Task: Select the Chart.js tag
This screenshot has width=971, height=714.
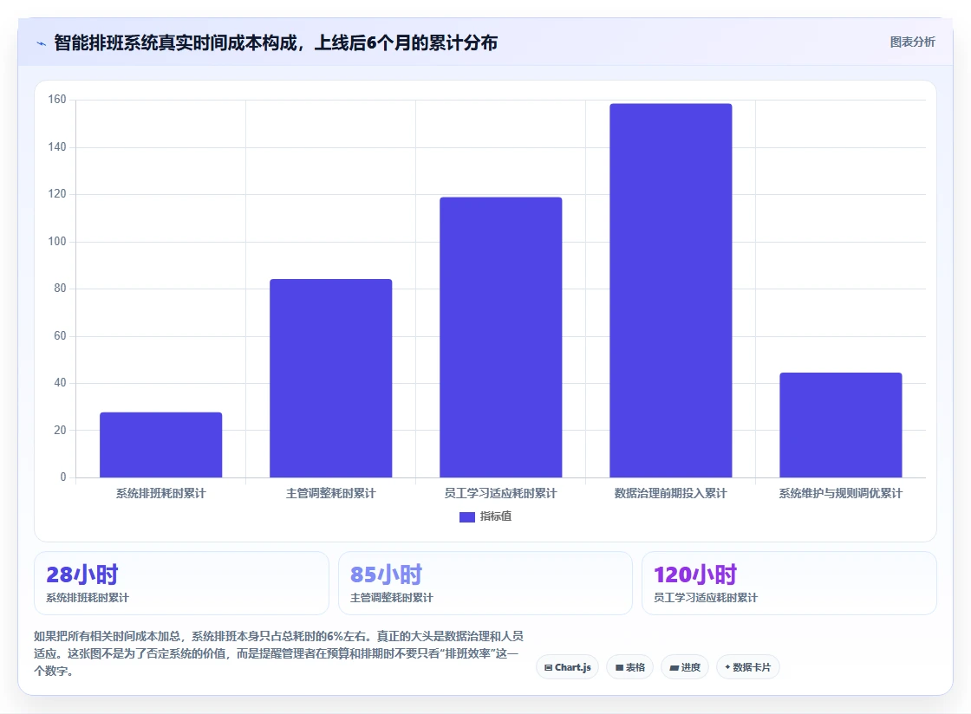Action: pos(567,667)
